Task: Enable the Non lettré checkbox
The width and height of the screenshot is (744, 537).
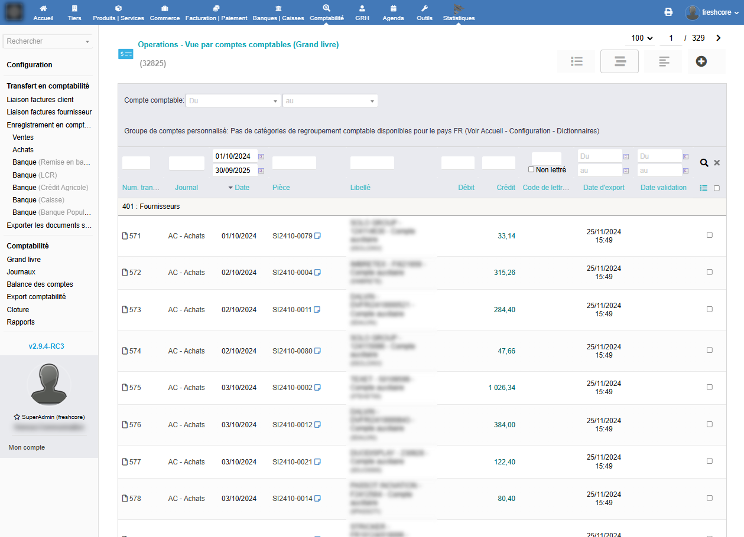Action: (x=531, y=170)
